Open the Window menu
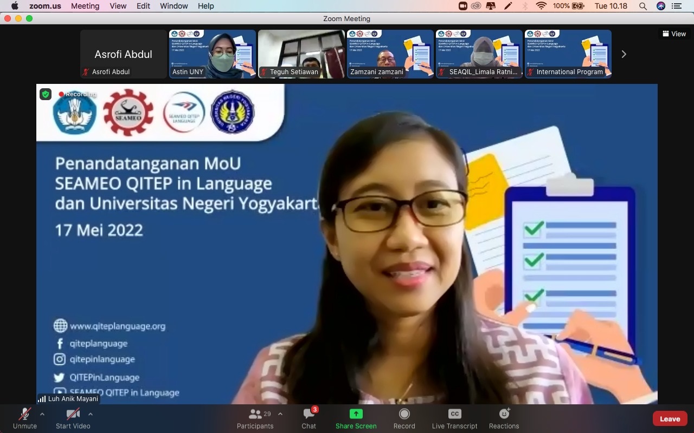Screen dimensions: 694x433 tap(173, 6)
